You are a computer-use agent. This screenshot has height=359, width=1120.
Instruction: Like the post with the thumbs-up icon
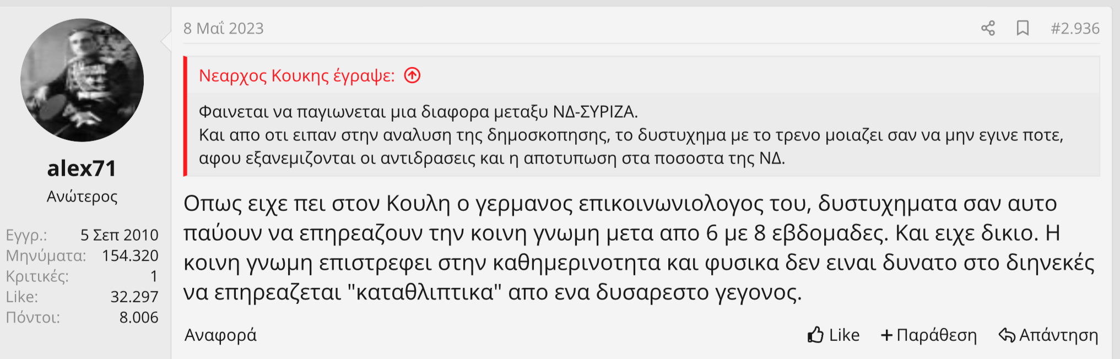click(833, 335)
